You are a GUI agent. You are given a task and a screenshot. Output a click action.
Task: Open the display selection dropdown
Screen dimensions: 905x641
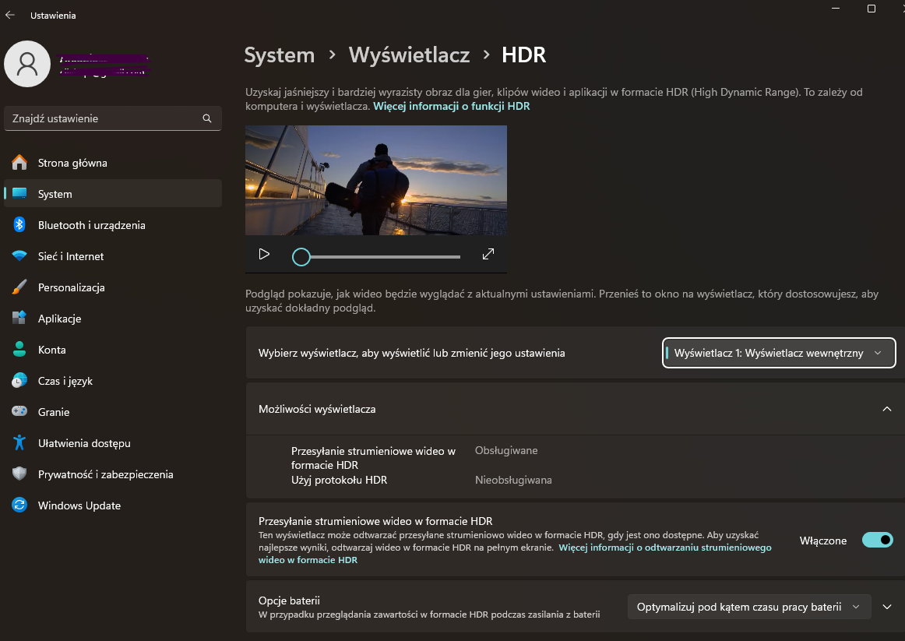point(779,353)
